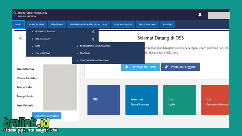This screenshot has width=242, height=136.
Task: Choose Tracking from the submenu
Action: pyautogui.click(x=85, y=53)
